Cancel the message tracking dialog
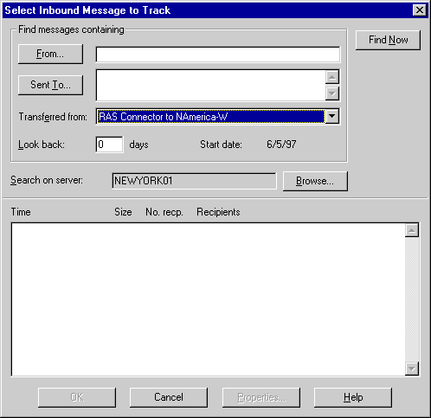 [x=169, y=397]
